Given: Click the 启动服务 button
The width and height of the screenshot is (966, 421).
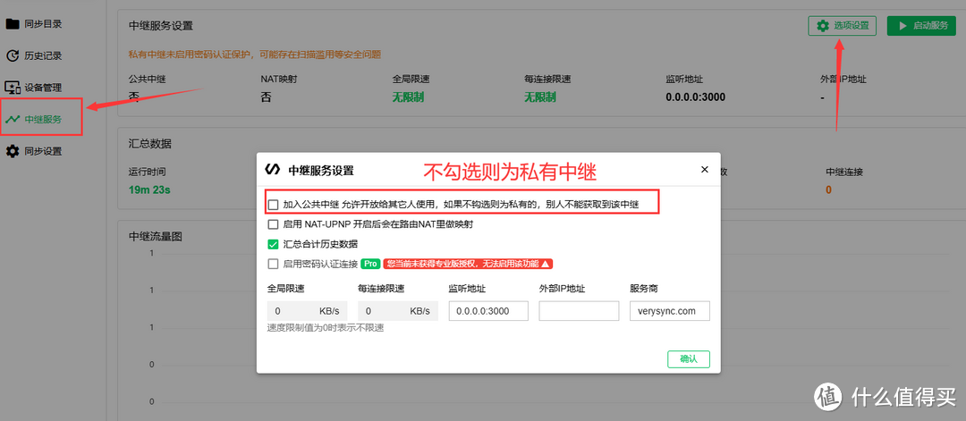Looking at the screenshot, I should pyautogui.click(x=921, y=26).
